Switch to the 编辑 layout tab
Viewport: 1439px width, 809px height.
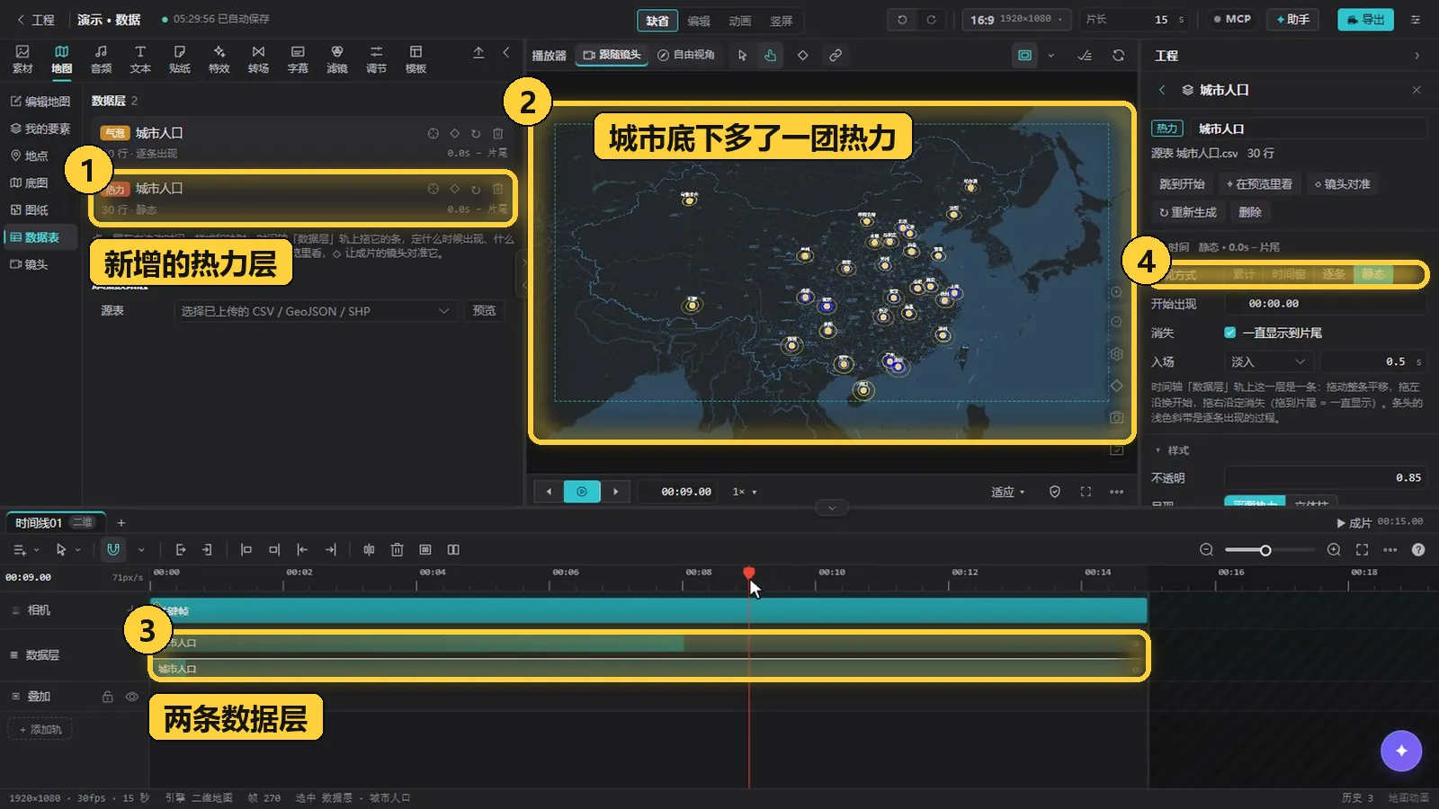(699, 21)
